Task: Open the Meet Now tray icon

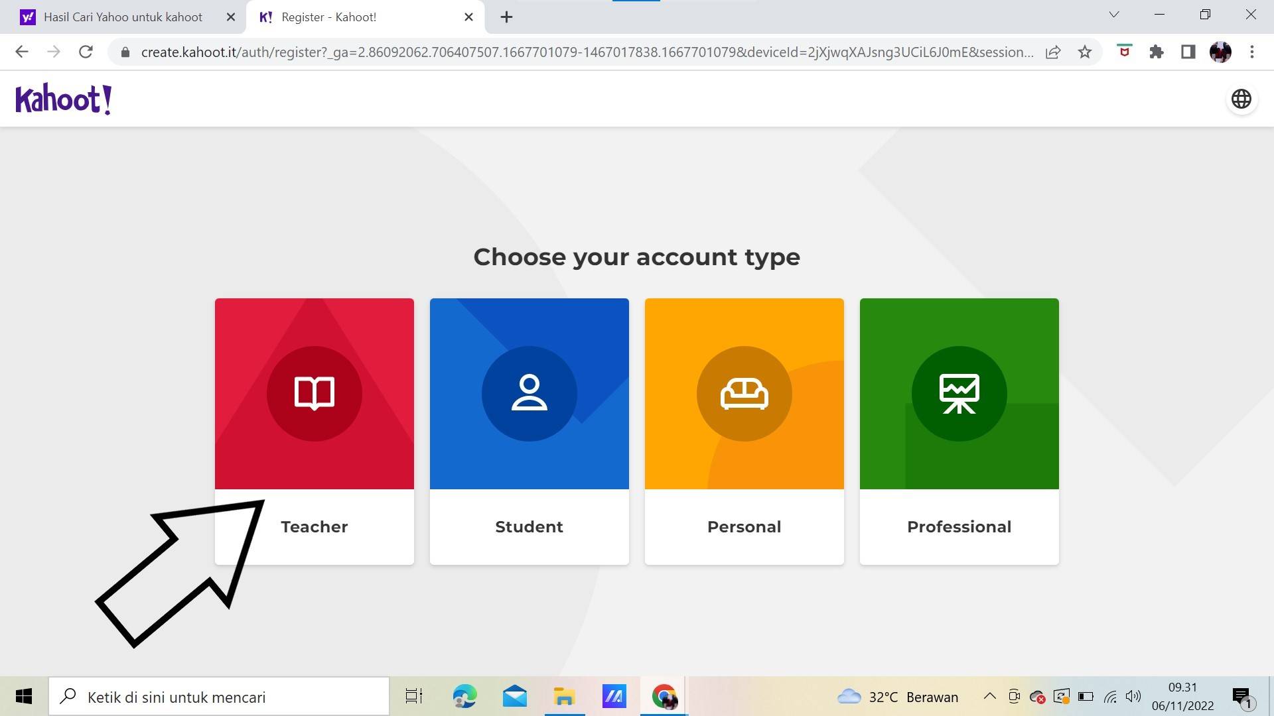Action: (1014, 696)
